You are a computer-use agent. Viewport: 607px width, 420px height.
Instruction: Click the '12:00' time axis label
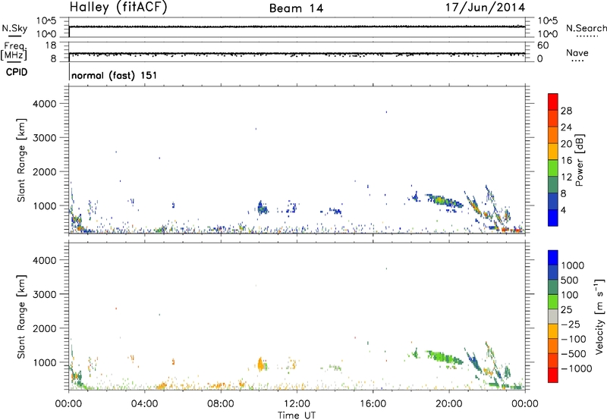click(297, 404)
